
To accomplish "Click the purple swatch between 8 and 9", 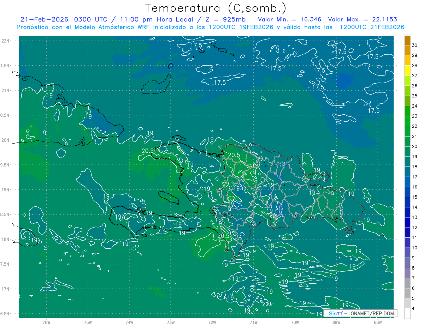I will (407, 263).
